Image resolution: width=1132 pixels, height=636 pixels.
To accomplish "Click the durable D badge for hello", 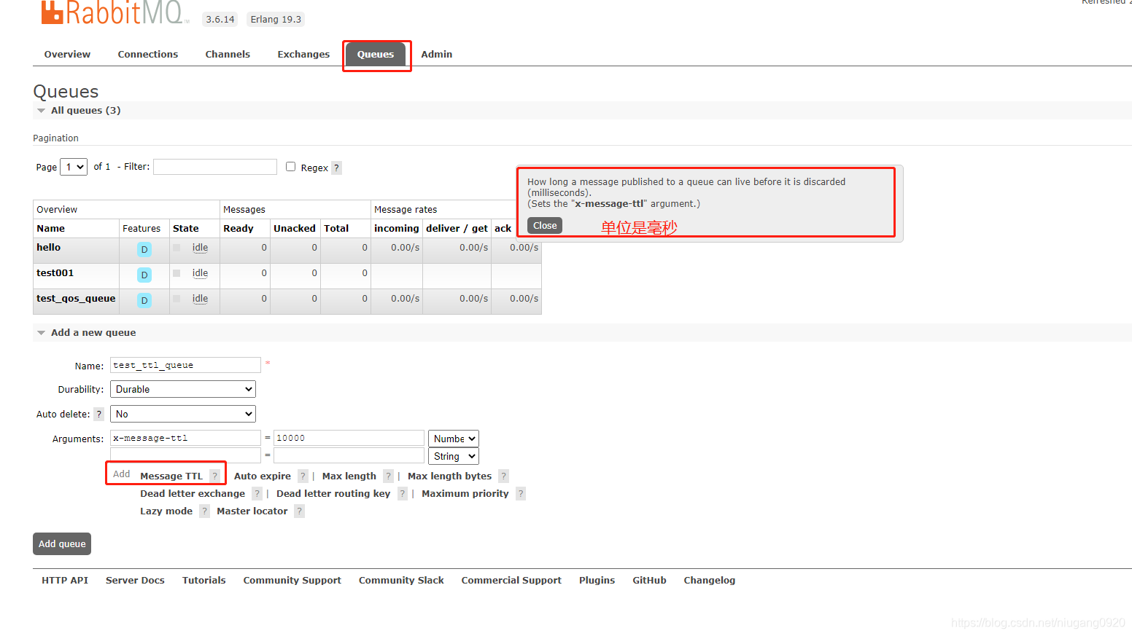I will pos(144,250).
